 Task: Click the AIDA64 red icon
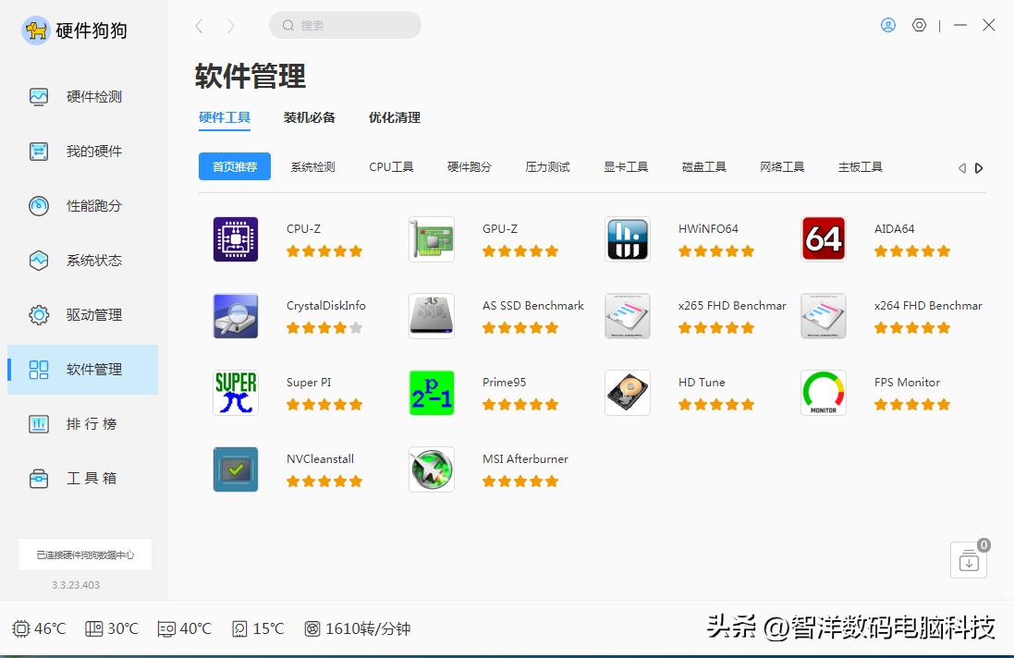point(823,238)
